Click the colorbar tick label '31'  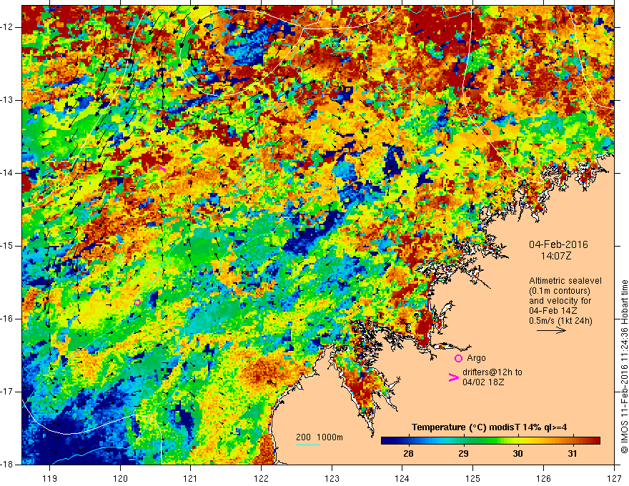(x=573, y=454)
